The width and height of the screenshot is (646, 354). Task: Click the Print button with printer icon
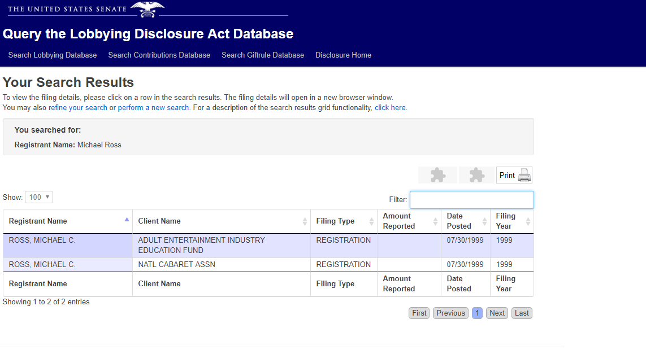[x=514, y=175]
